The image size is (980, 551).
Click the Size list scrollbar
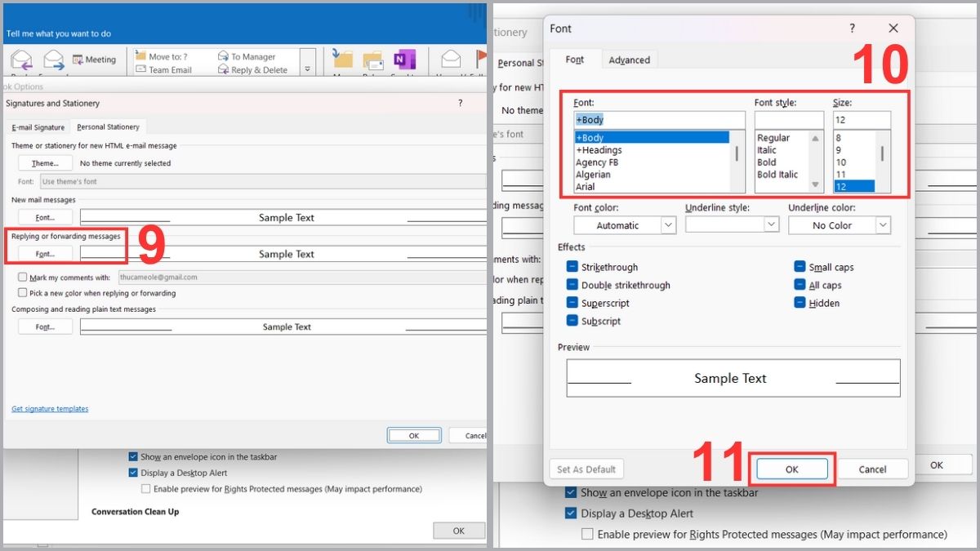coord(882,155)
